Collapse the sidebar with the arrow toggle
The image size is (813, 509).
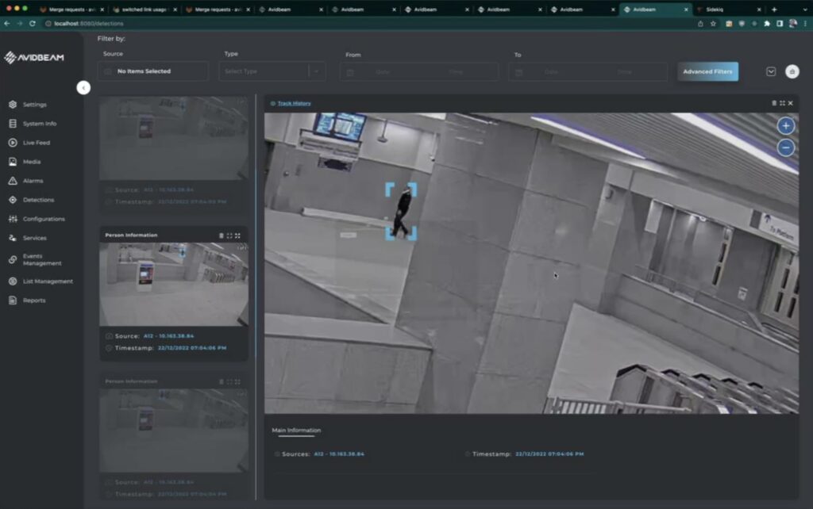click(83, 88)
